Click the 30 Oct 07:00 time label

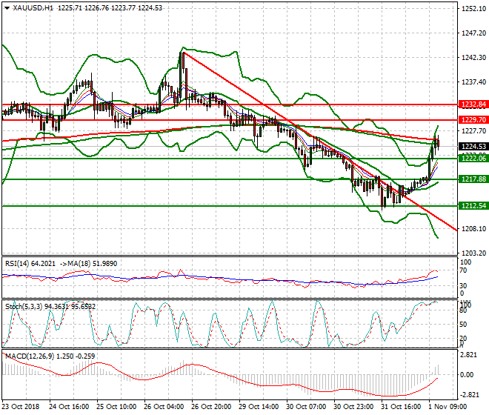[306, 407]
